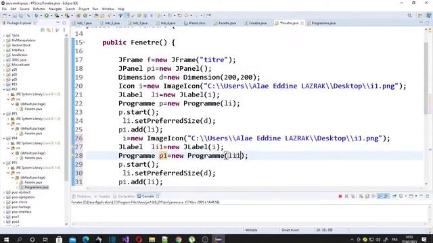Collapse method Fenetre() fold marker at line 15
Screen dimensions: 433x243
coord(84,43)
